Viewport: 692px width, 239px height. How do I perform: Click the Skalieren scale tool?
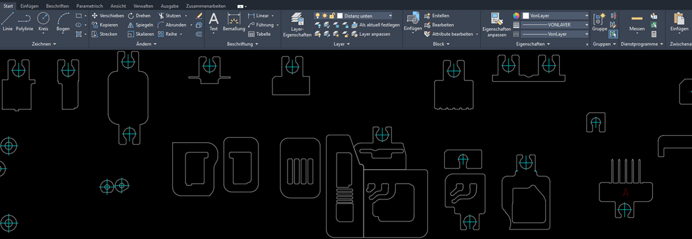(x=140, y=34)
